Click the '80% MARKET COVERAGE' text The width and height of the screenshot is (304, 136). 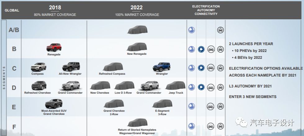pyautogui.click(x=55, y=15)
